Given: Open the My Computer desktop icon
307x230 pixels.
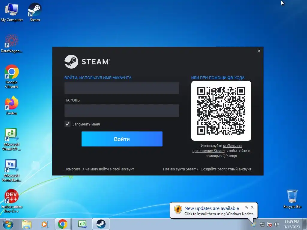Looking at the screenshot, I should coord(12,12).
